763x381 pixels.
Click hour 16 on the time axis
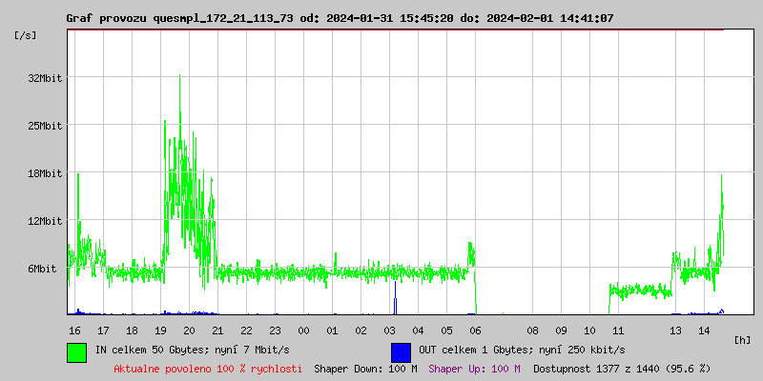point(74,330)
